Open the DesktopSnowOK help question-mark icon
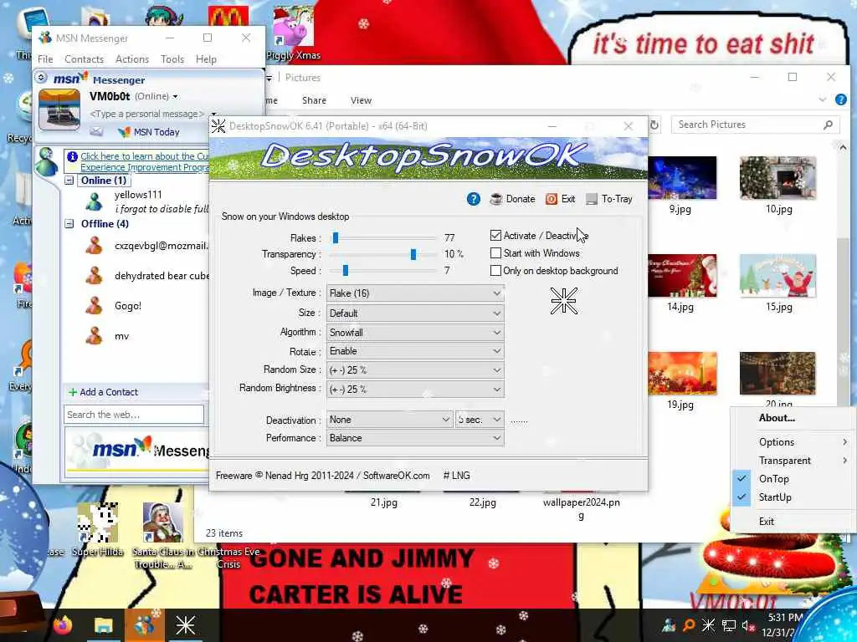Viewport: 857px width, 642px height. click(474, 199)
